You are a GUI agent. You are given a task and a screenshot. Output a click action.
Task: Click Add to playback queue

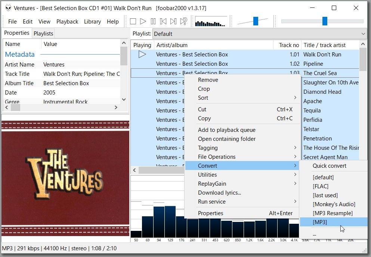[242, 130]
